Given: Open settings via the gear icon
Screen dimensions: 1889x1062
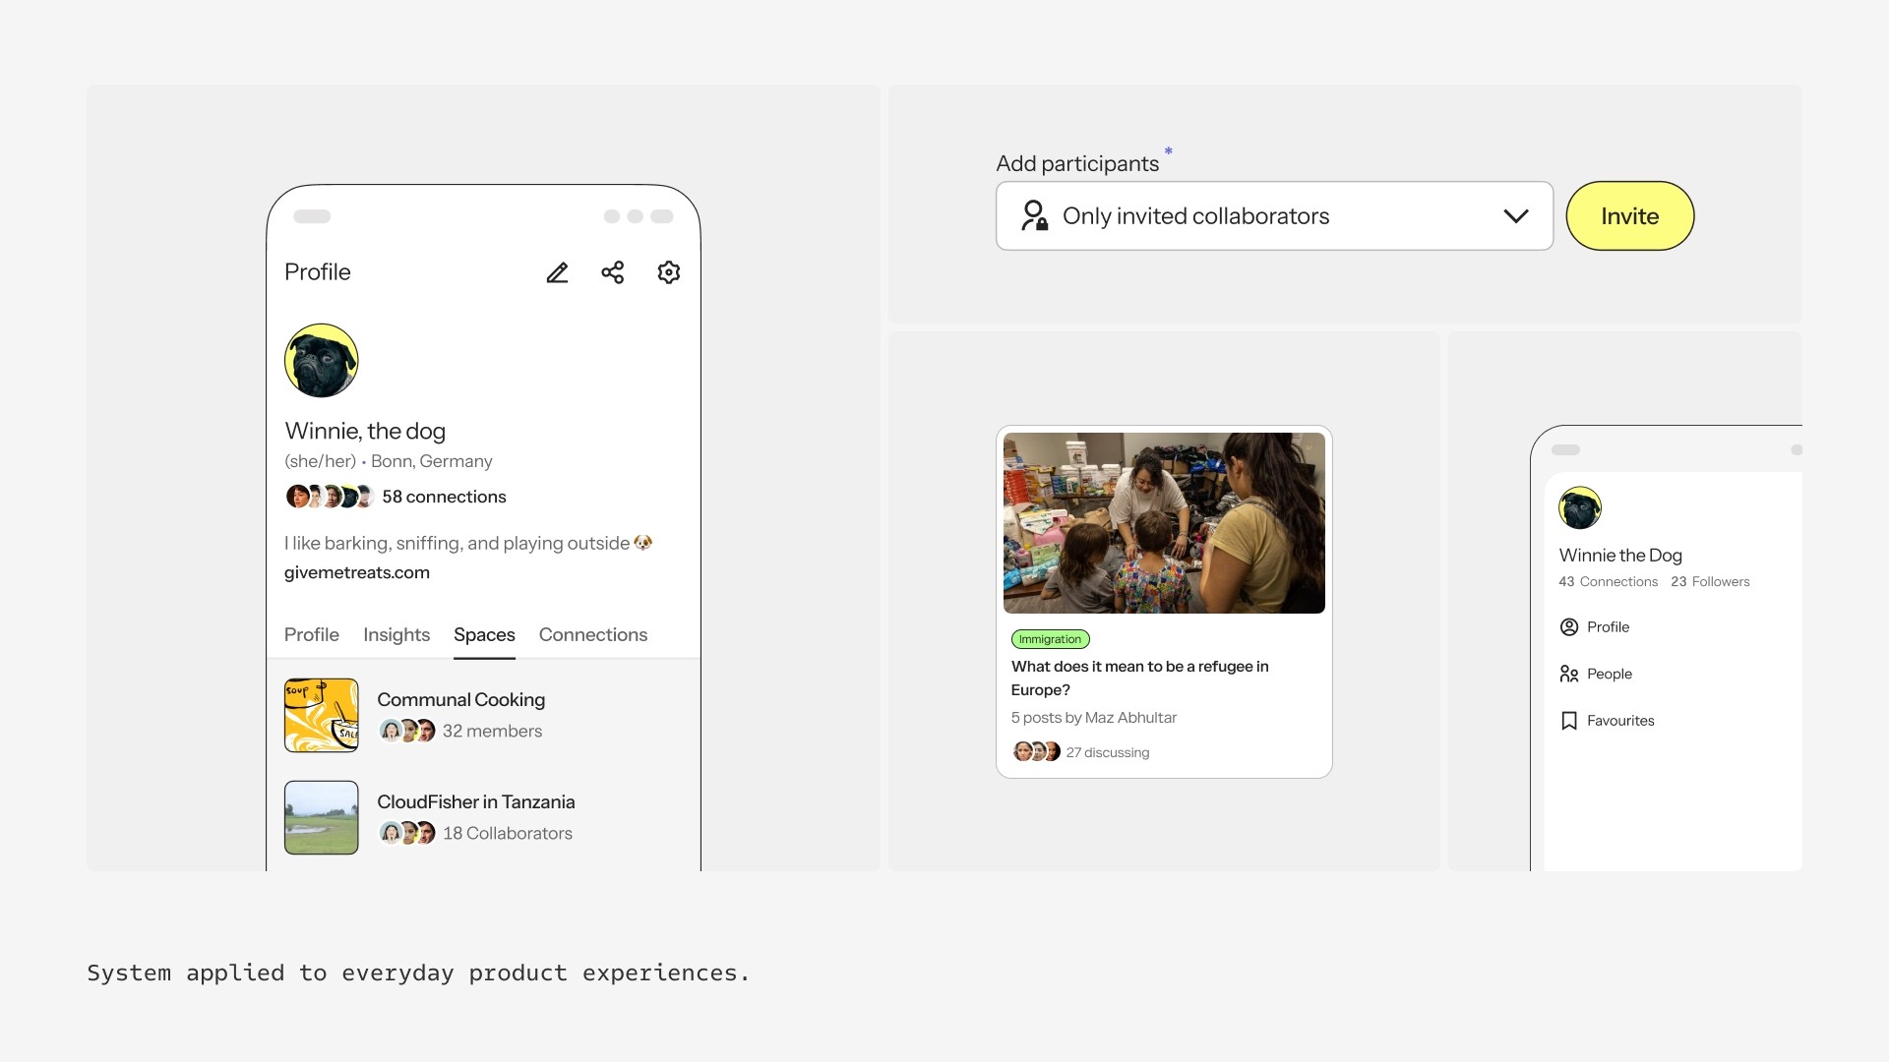Looking at the screenshot, I should (x=669, y=272).
